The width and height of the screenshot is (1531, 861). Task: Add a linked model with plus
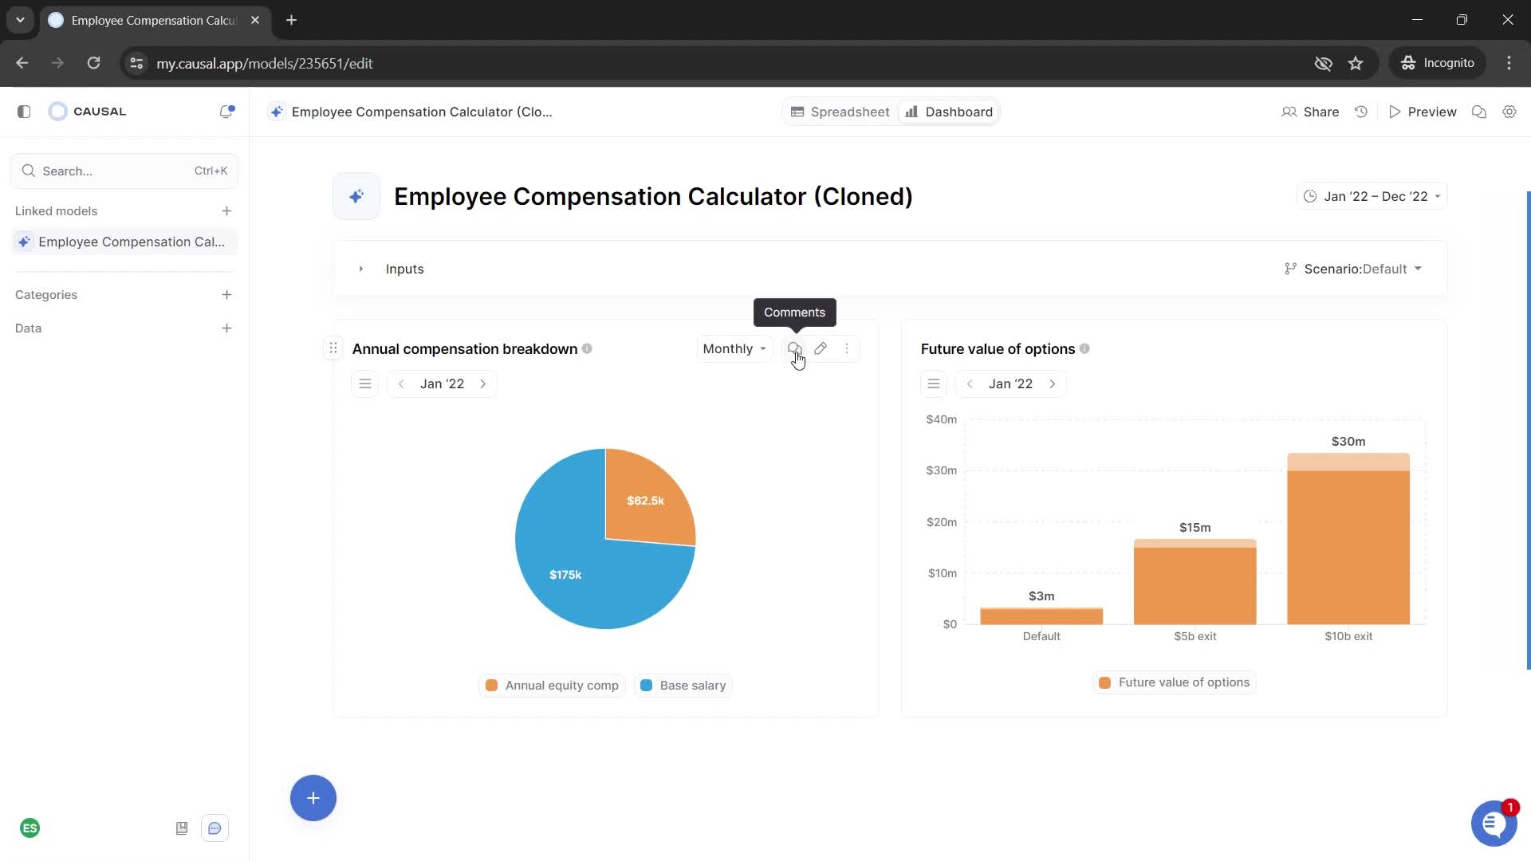226,211
